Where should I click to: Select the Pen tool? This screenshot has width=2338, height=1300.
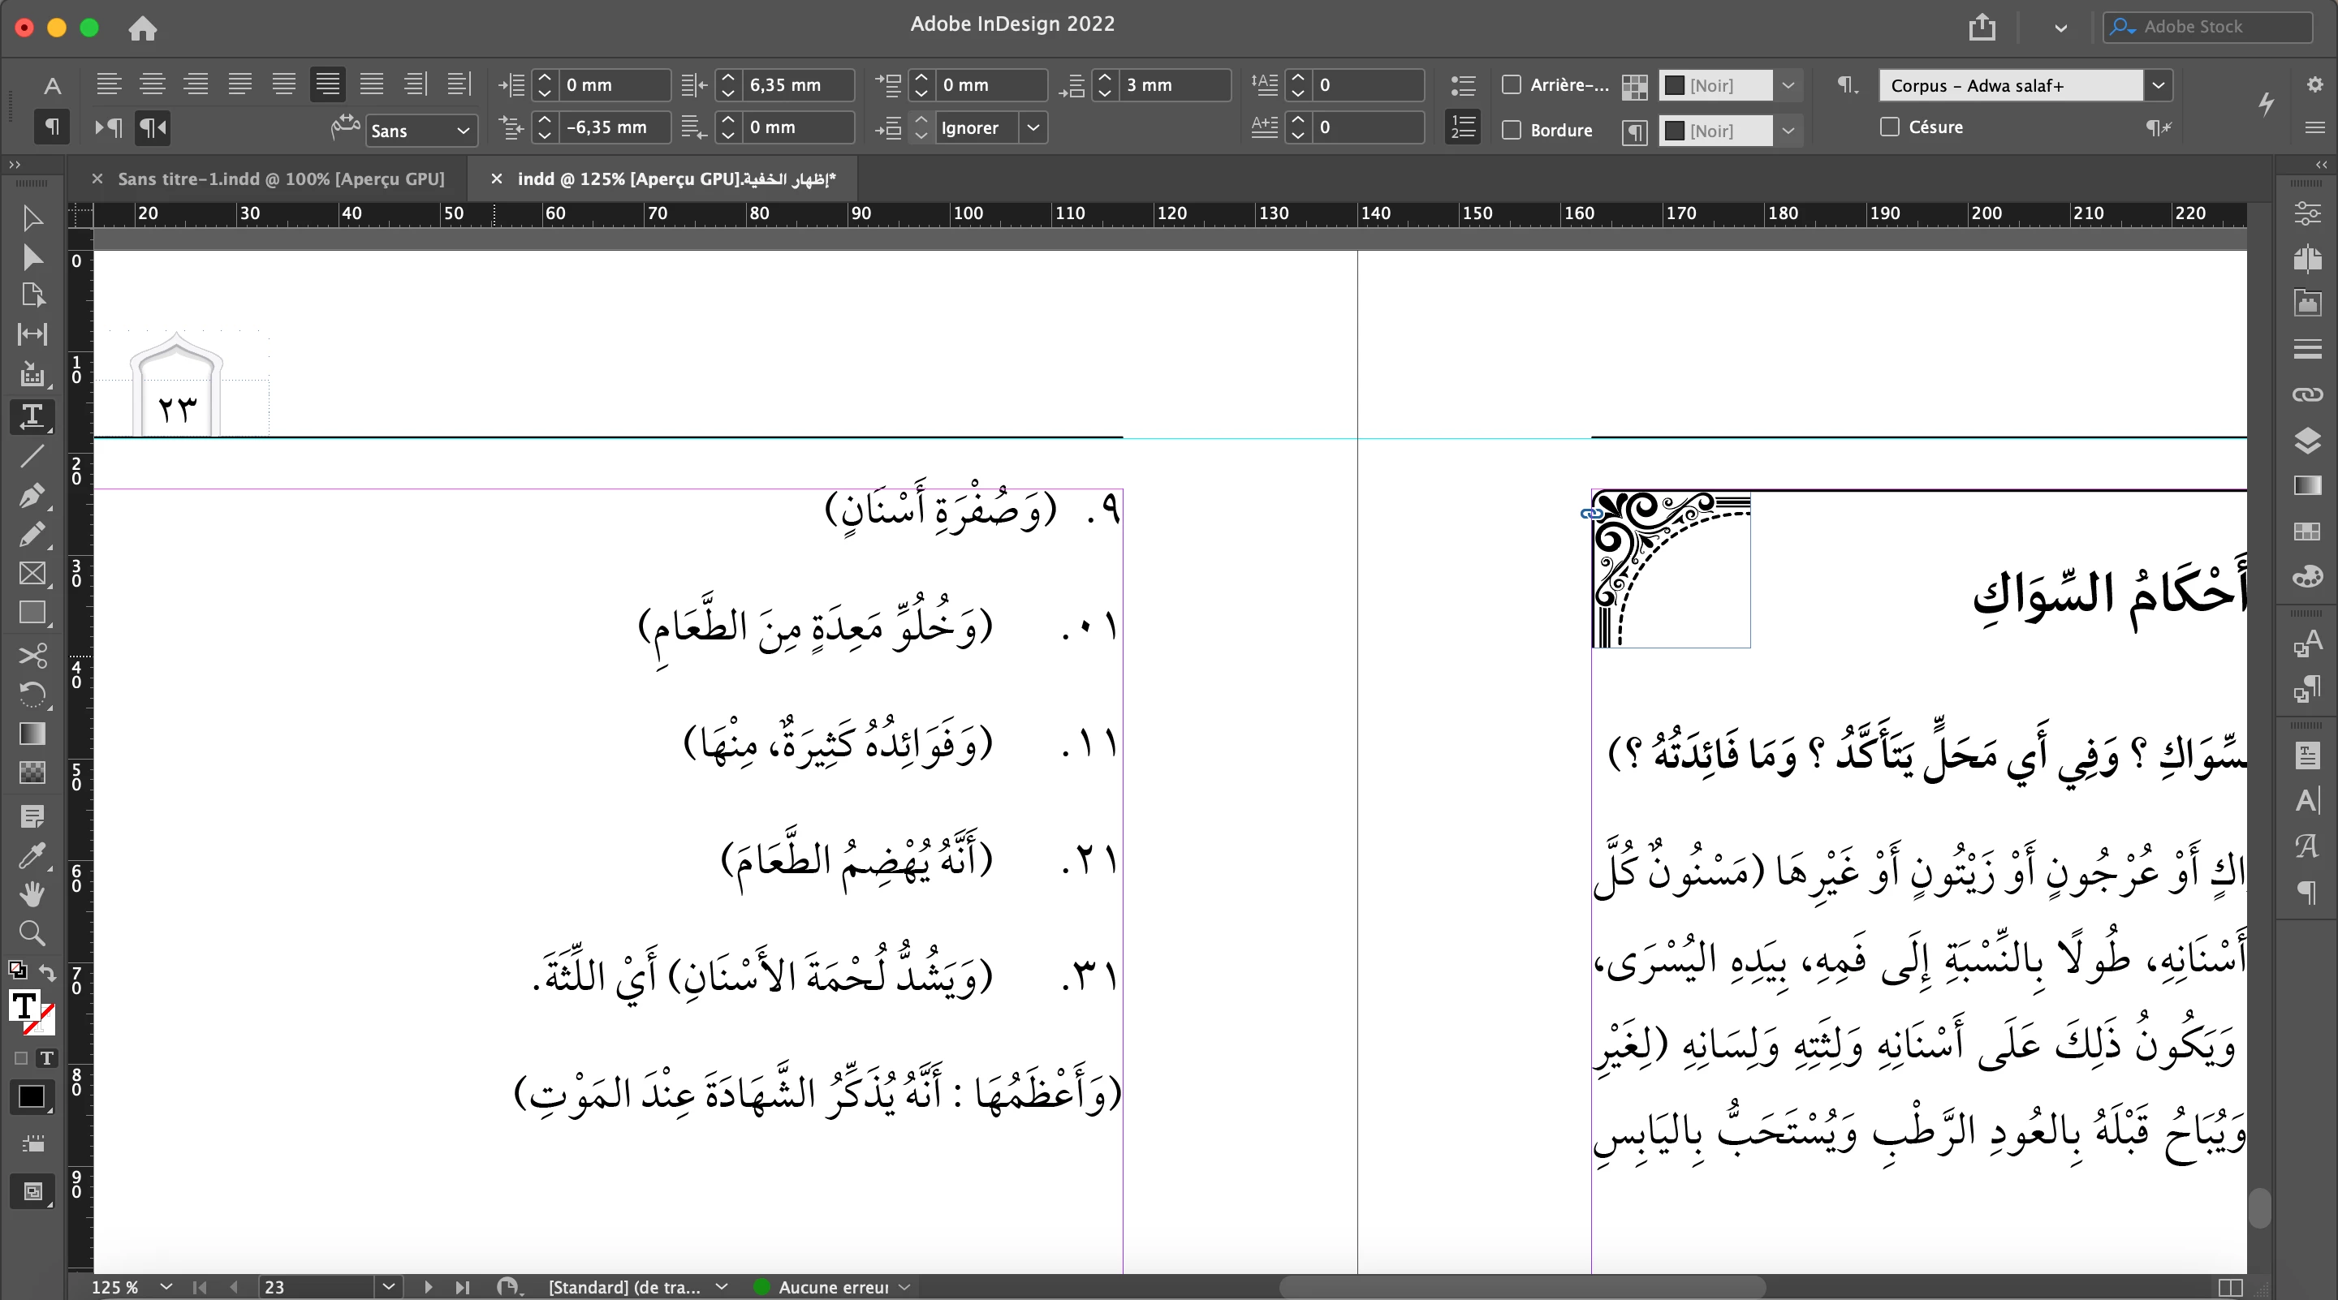tap(32, 495)
